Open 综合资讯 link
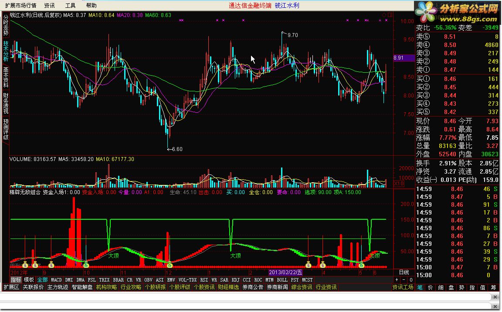 pyautogui.click(x=302, y=287)
